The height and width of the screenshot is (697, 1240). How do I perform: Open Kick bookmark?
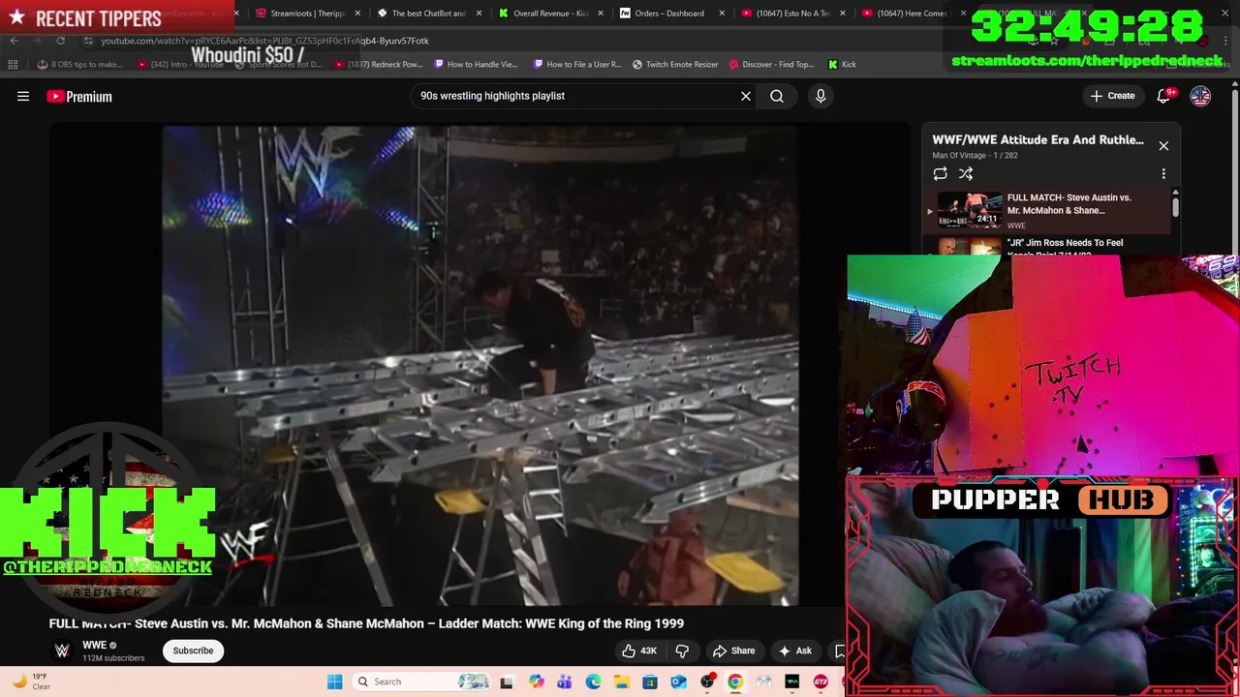coord(842,64)
